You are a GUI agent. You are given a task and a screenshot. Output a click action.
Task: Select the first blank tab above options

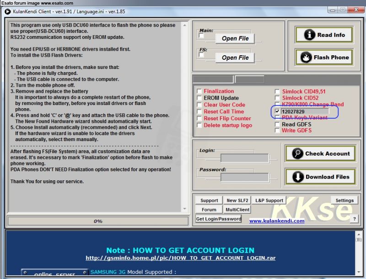pyautogui.click(x=213, y=79)
